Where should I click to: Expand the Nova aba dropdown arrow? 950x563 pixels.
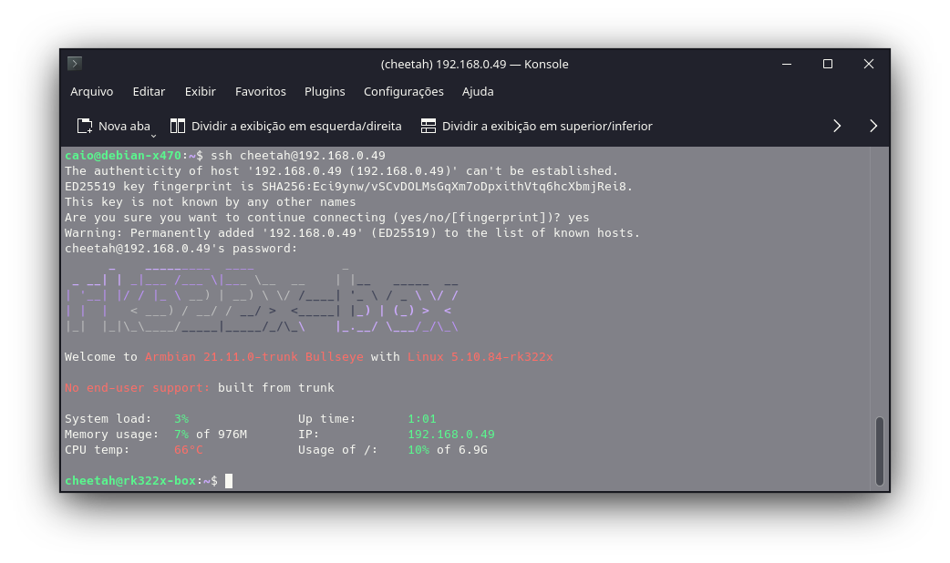pyautogui.click(x=153, y=136)
